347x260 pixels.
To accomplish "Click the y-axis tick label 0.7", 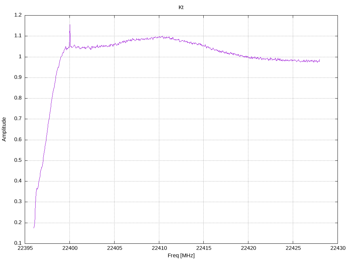I will 18,119.
